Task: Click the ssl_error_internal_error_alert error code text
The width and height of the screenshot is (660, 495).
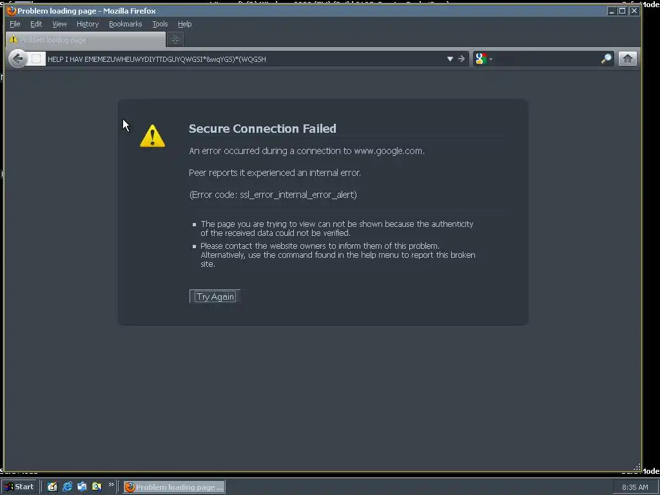Action: click(x=298, y=195)
